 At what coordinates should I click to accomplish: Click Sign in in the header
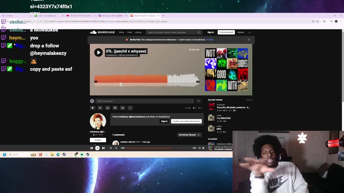210,32
